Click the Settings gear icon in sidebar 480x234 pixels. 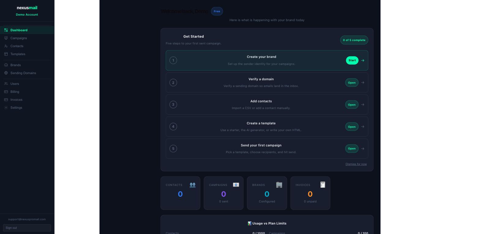click(x=6, y=108)
